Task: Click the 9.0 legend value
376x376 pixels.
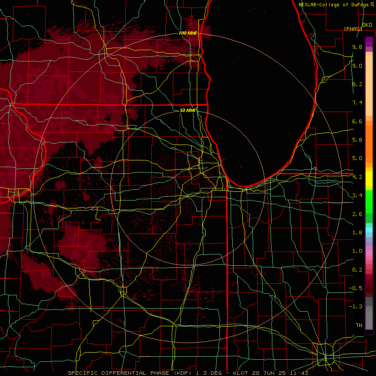Action: pos(357,66)
